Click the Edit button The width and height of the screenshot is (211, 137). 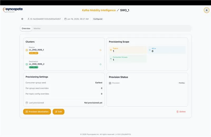click(58, 112)
